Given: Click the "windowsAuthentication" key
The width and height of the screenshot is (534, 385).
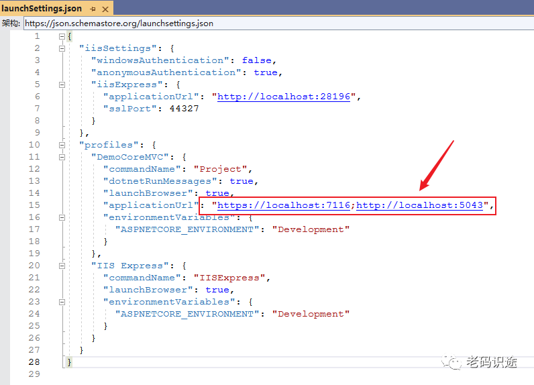Looking at the screenshot, I should 160,60.
